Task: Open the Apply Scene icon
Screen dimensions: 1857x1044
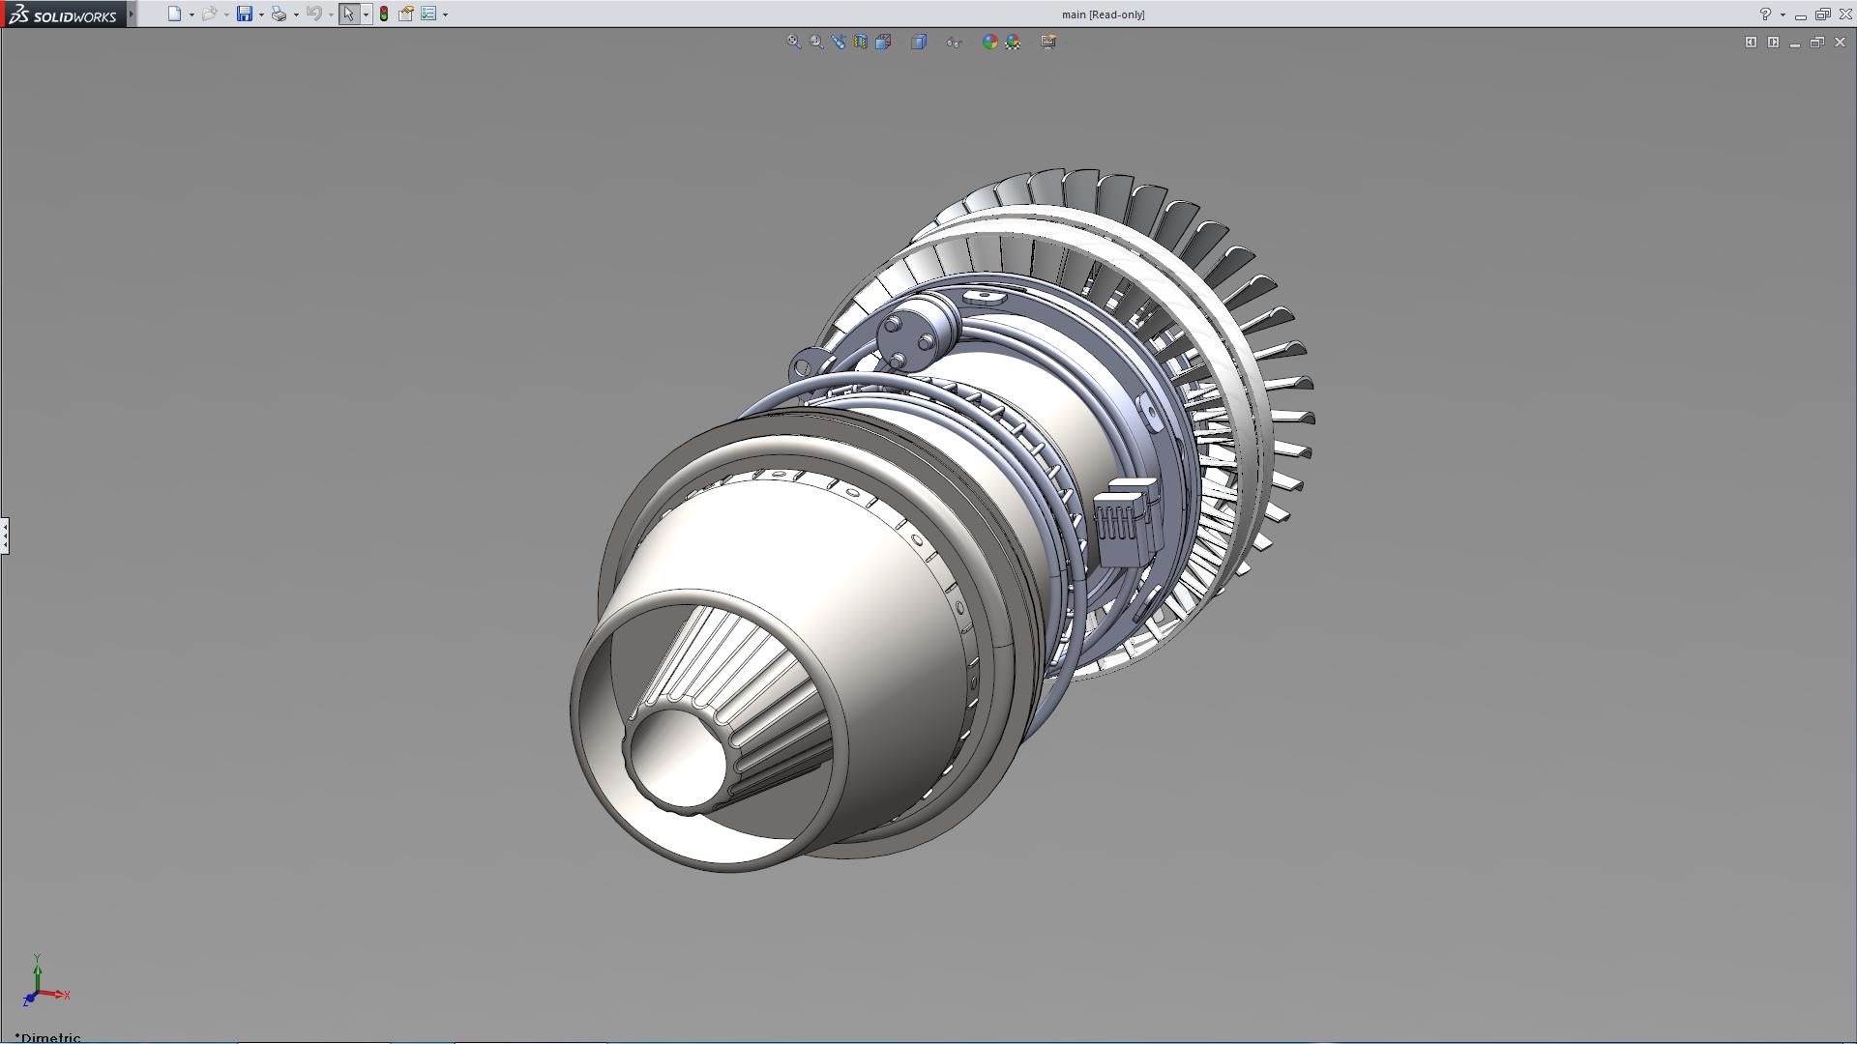Action: 1013,42
